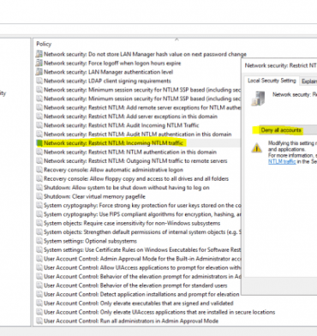Click the icon beside System cryptography: Force strong key protection
317x336 pixels.
click(39, 205)
